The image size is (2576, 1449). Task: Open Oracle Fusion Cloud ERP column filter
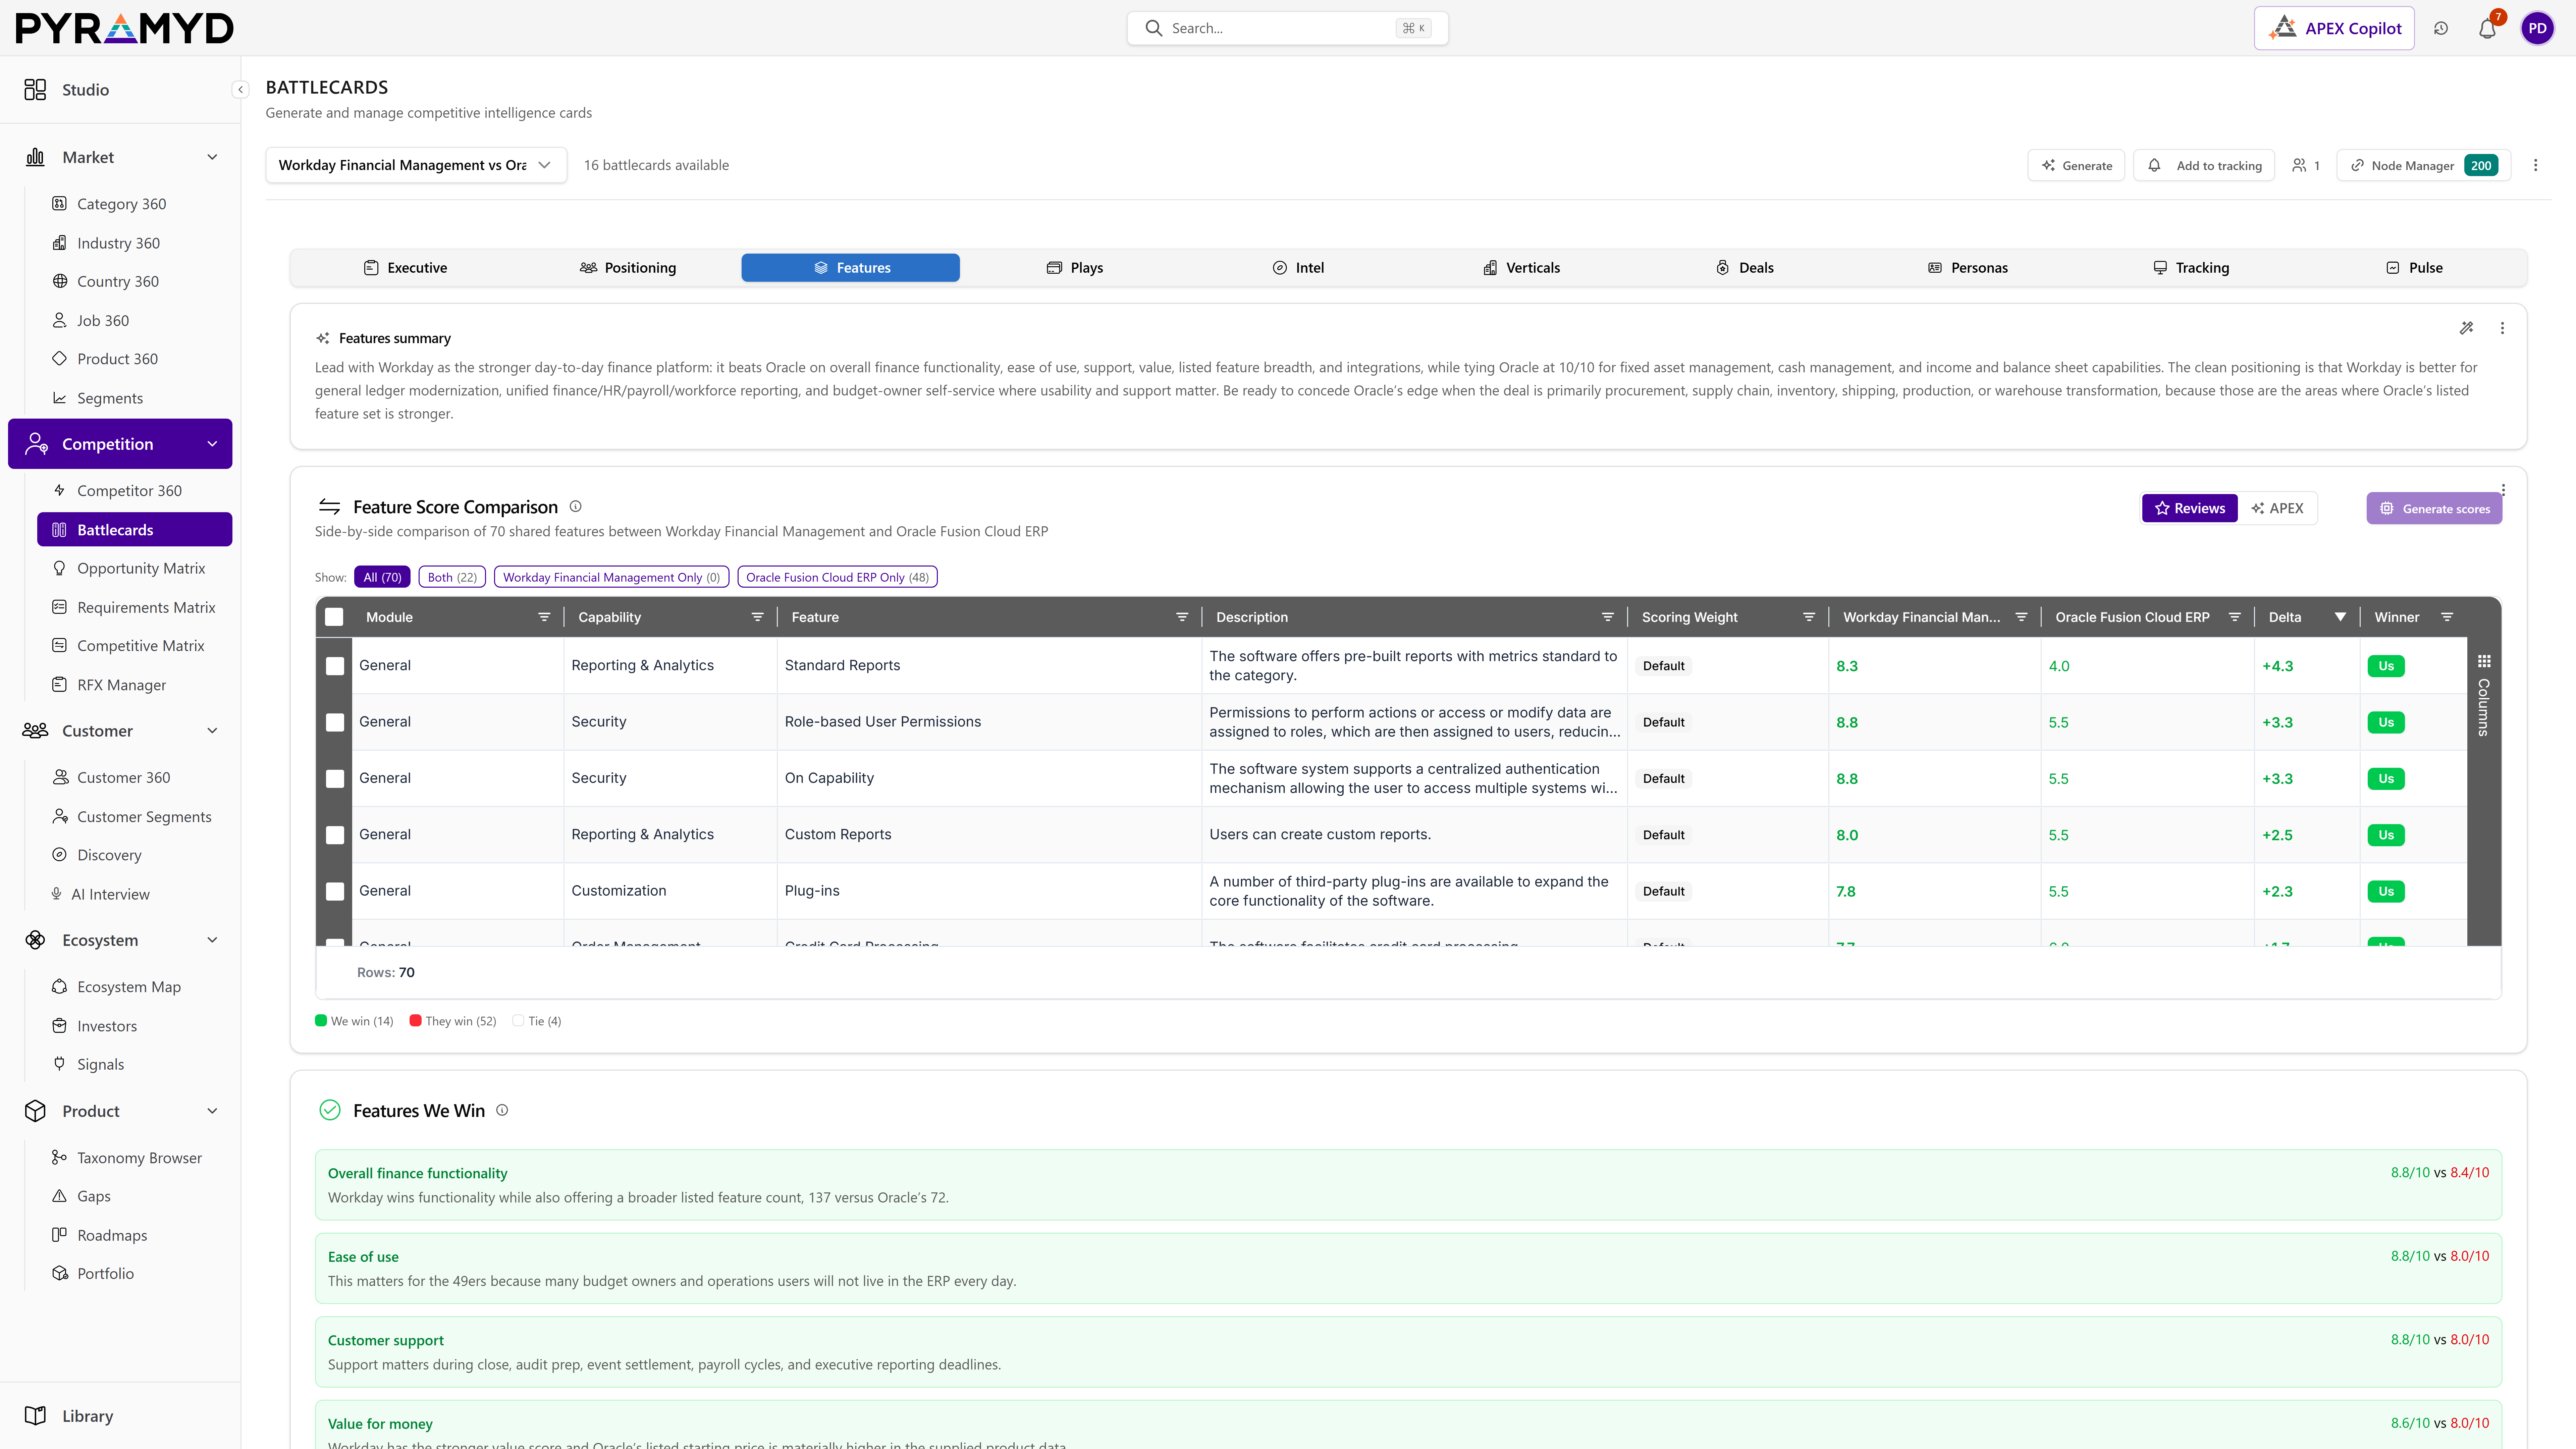(x=2234, y=617)
